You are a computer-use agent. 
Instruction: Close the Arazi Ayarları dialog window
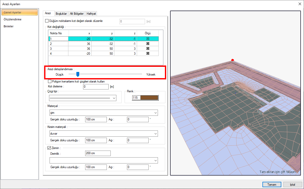point(299,4)
